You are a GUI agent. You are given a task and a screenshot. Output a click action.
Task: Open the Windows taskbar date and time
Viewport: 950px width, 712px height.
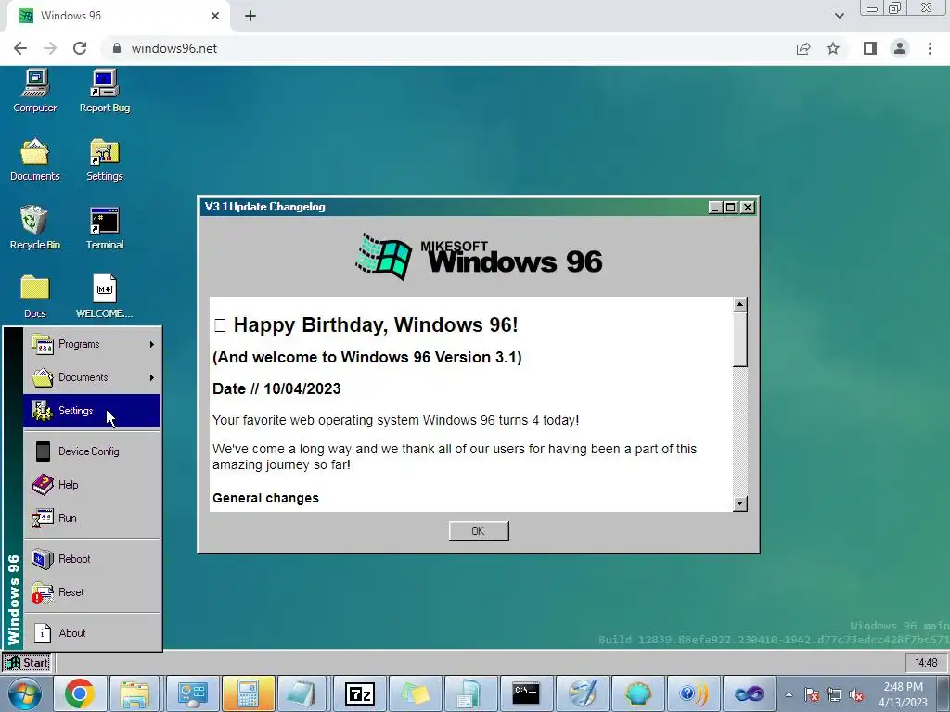point(903,694)
